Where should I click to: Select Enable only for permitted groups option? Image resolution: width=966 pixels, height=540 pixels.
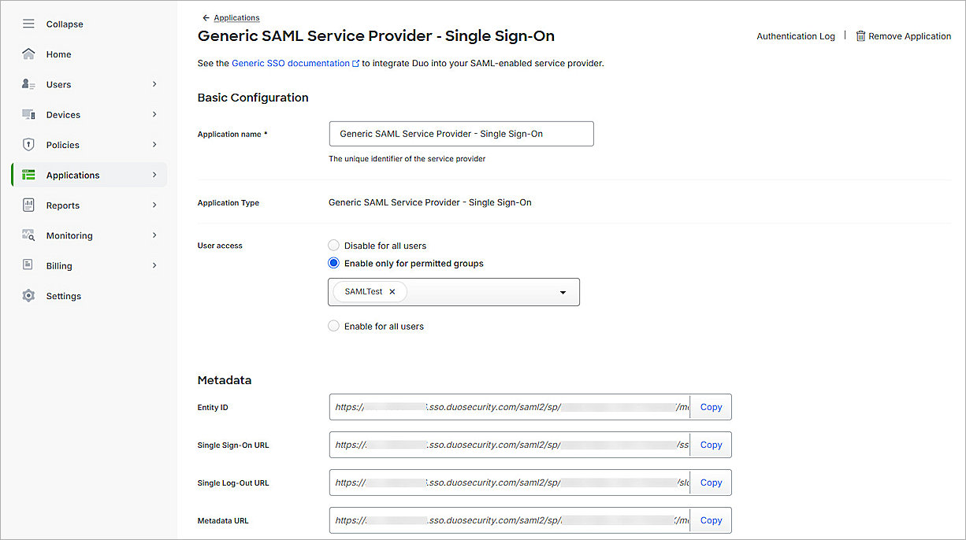[x=334, y=263]
